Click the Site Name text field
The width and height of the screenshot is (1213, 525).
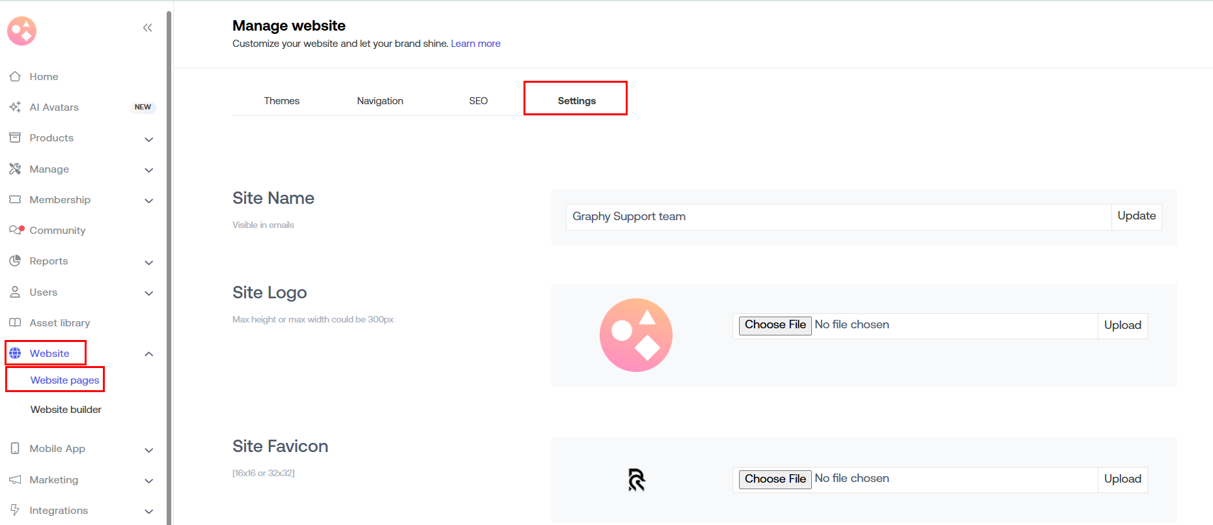click(x=838, y=217)
